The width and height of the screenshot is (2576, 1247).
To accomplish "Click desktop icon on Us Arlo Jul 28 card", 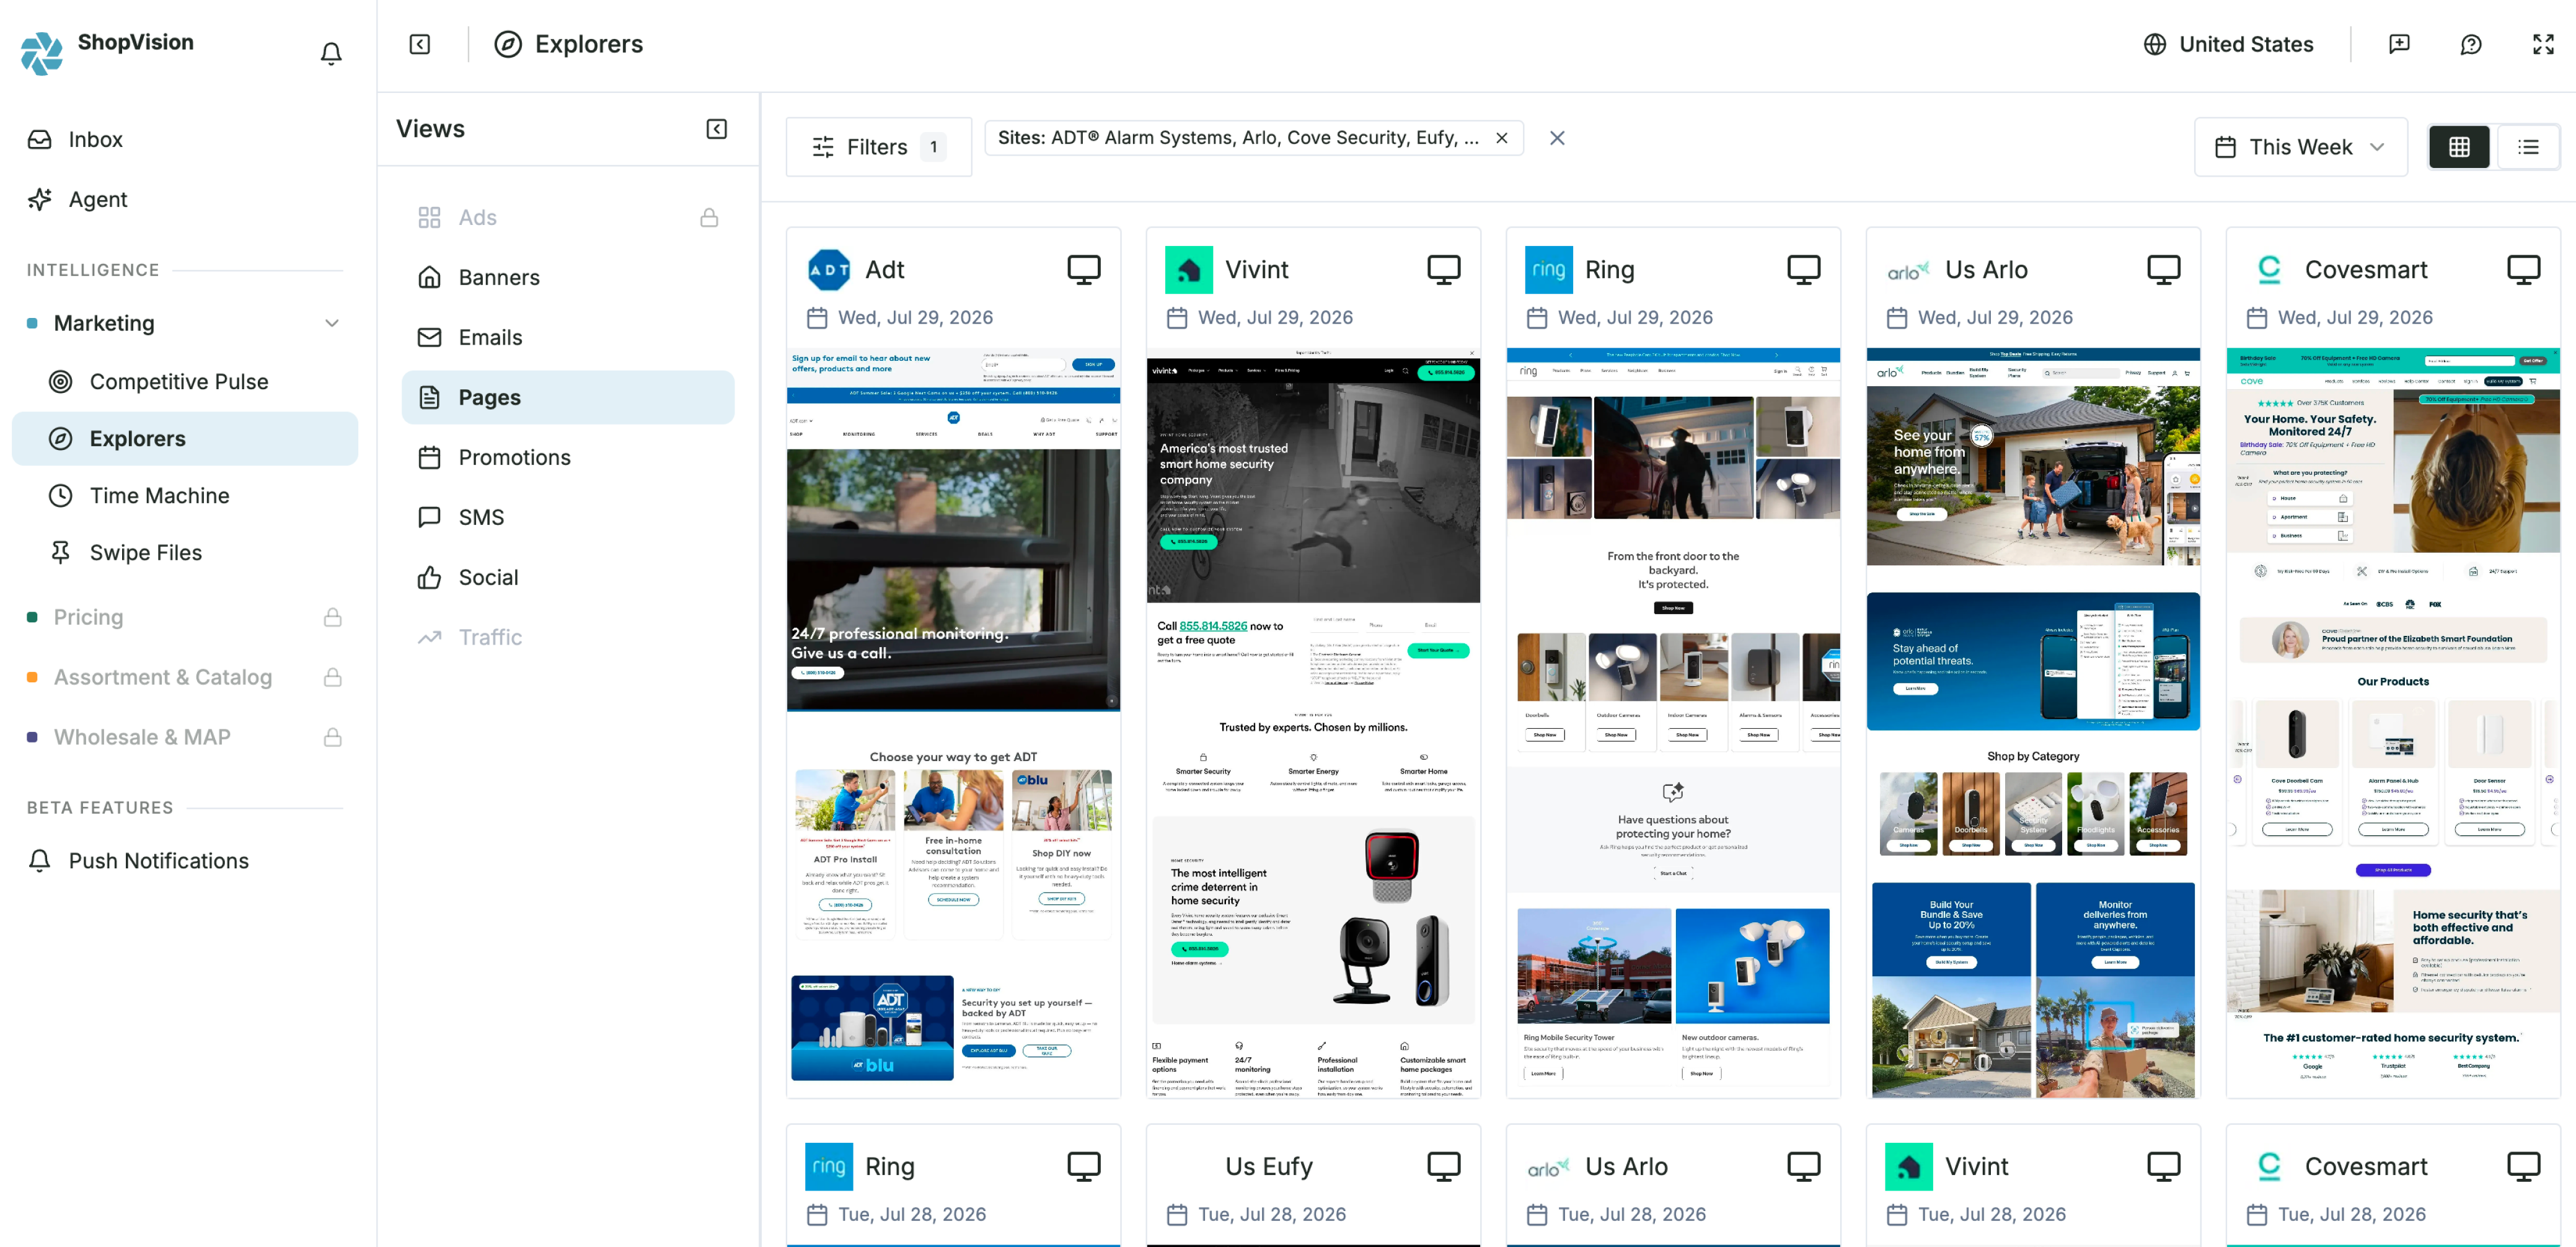I will (x=1804, y=1167).
